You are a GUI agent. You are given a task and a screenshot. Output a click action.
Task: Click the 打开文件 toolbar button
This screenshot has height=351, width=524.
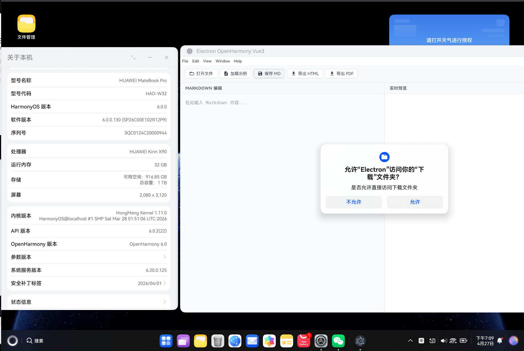tap(201, 74)
